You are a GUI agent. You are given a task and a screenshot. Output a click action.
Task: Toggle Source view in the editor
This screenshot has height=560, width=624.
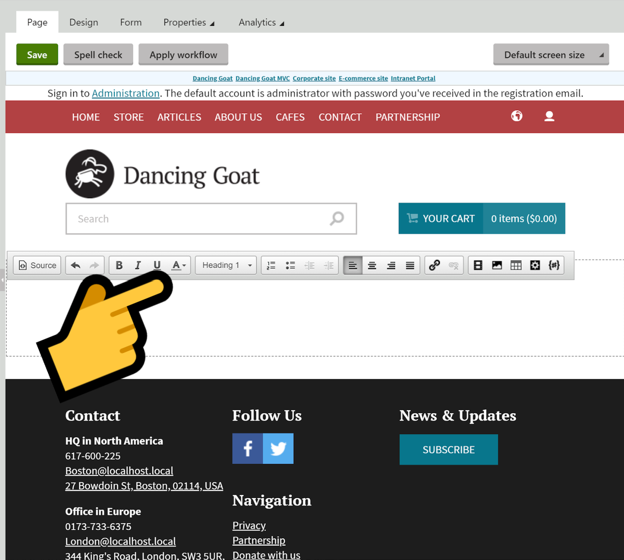tap(36, 265)
